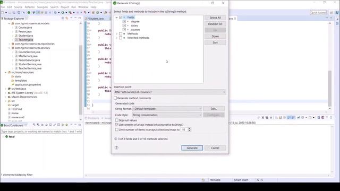Screen dimensions: 340x191
Task: Expand the Methods tree node
Action: (x=116, y=34)
